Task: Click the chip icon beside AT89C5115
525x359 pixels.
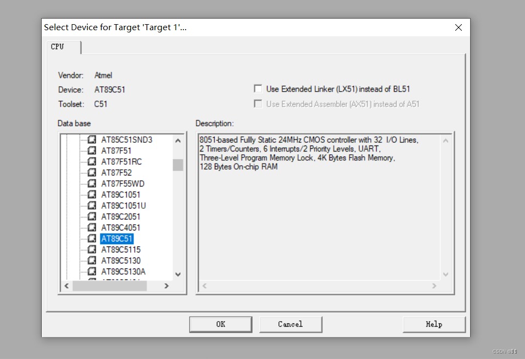Action: pyautogui.click(x=92, y=250)
